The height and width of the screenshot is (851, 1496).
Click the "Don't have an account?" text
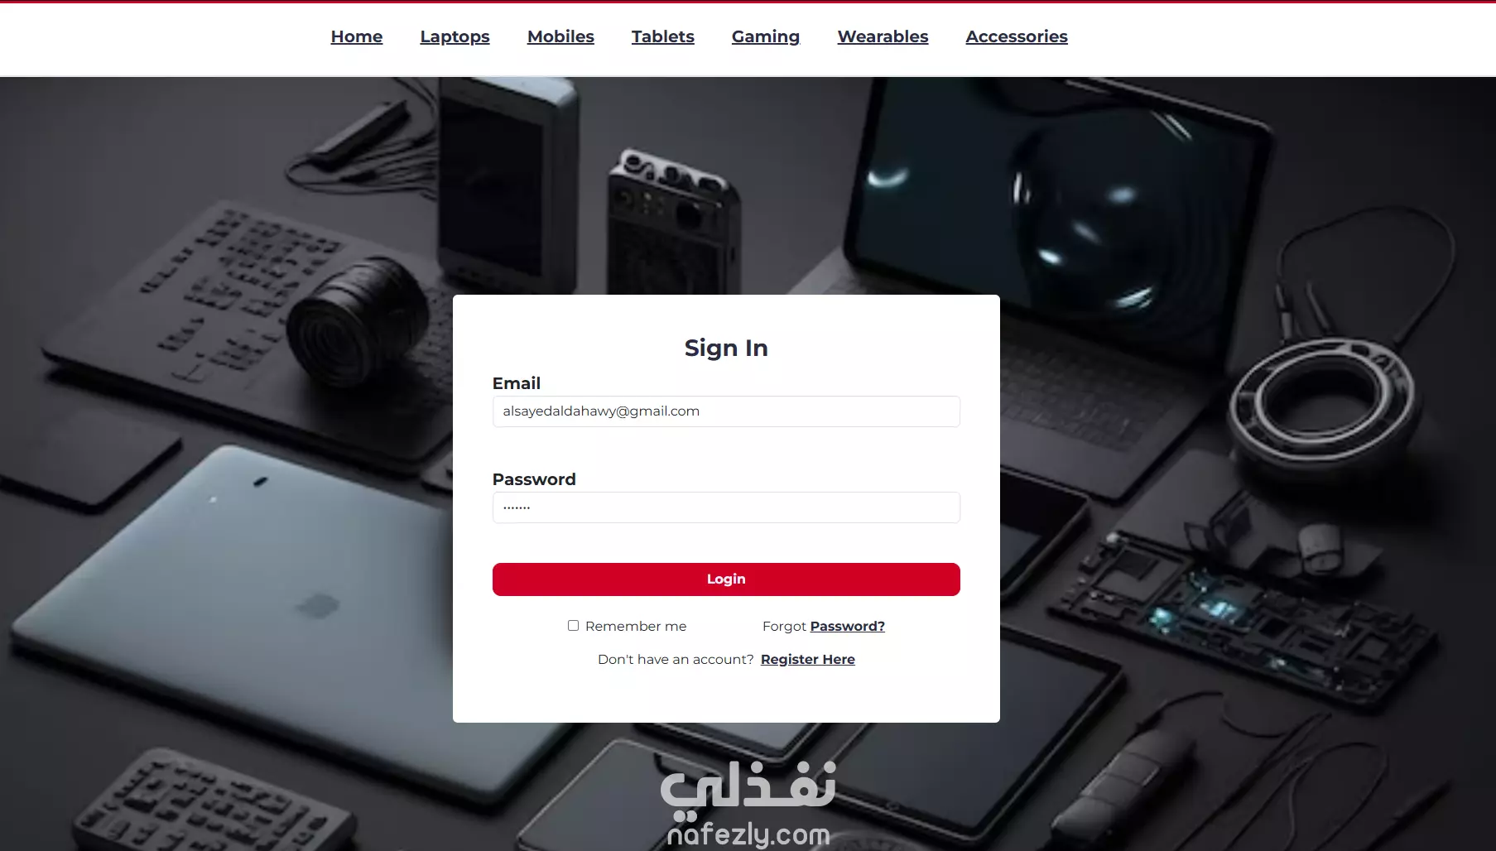pyautogui.click(x=676, y=659)
